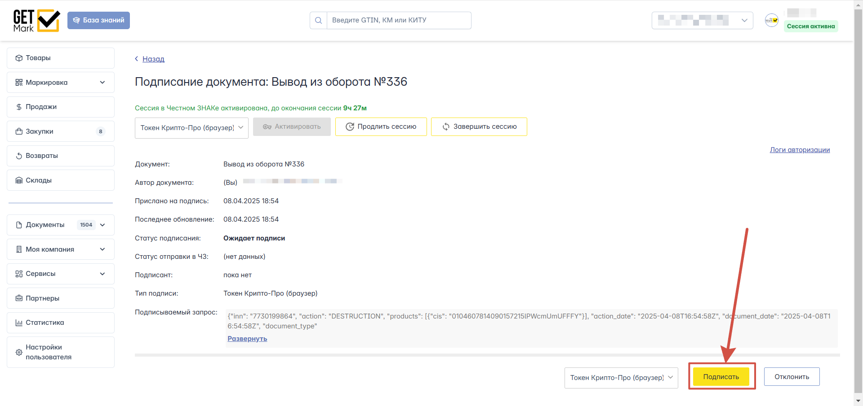Open the company selector dropdown in header
Screen dimensions: 863x406
coord(702,20)
